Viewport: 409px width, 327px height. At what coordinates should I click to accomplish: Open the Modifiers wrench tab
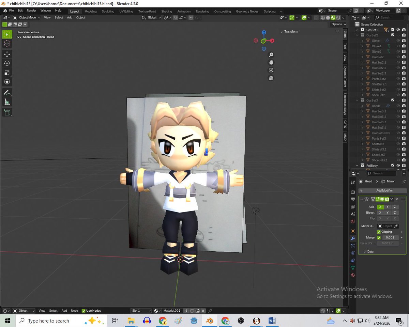pos(353,238)
